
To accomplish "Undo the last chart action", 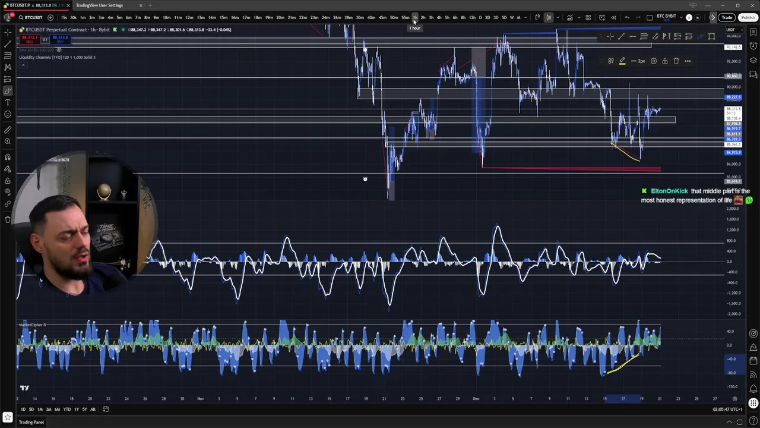I will (x=627, y=17).
